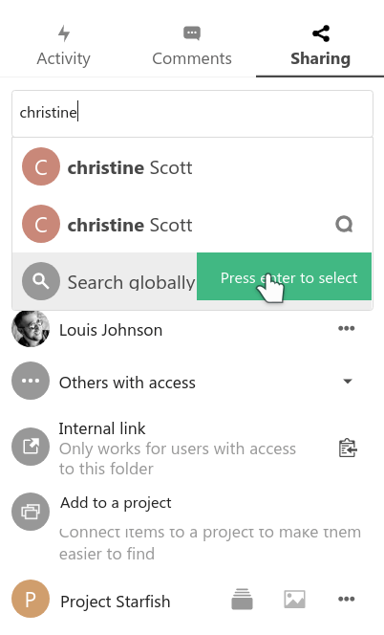Open the Project Starfish three-dot menu
The image size is (384, 635).
pyautogui.click(x=347, y=599)
